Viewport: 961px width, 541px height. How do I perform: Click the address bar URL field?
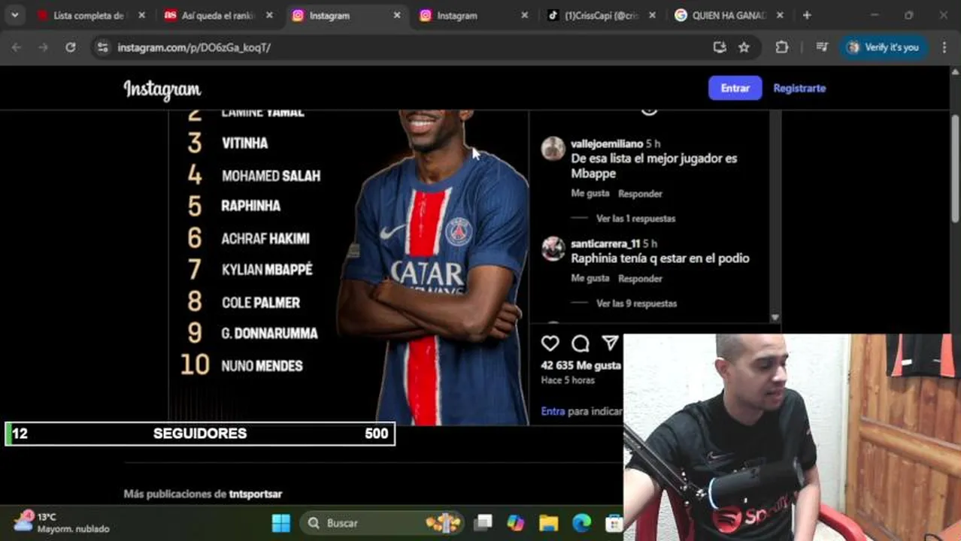click(x=406, y=47)
